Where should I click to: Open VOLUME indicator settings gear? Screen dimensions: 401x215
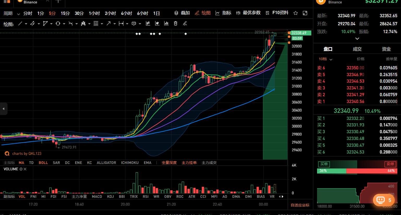[21, 169]
